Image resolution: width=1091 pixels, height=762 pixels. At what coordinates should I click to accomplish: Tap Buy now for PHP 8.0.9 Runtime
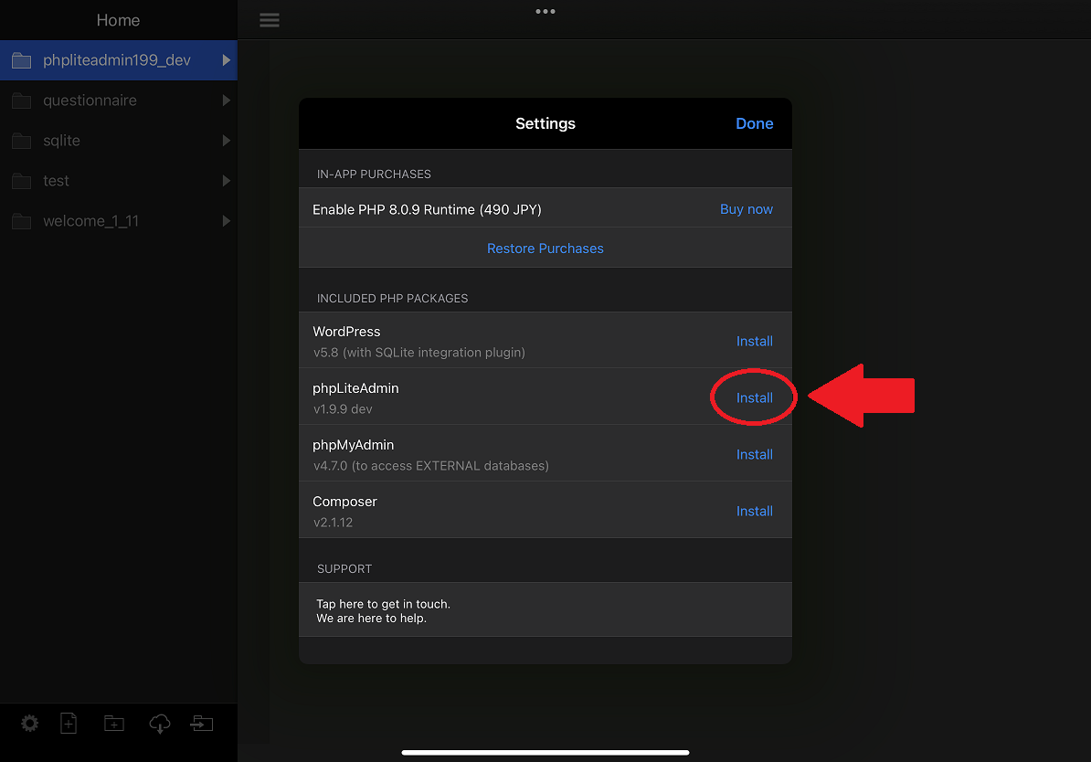tap(746, 209)
